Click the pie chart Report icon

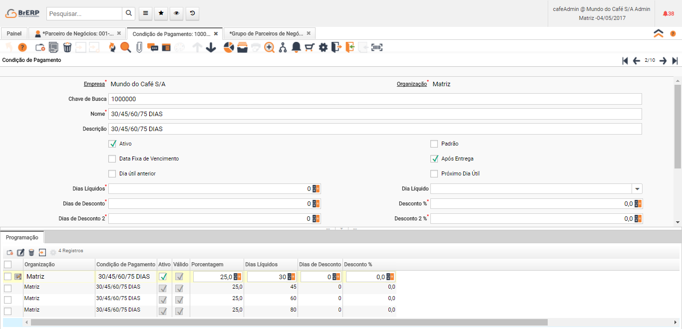(x=229, y=47)
